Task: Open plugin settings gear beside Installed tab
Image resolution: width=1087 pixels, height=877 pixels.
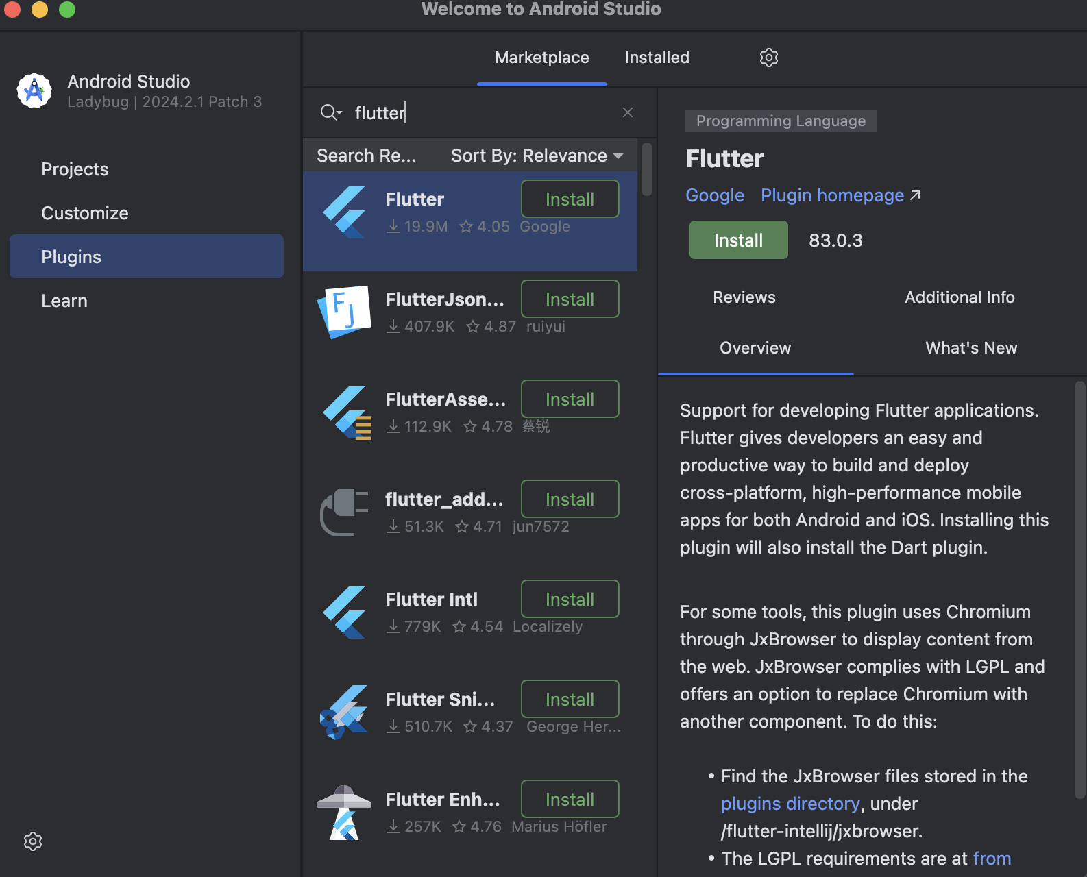Action: tap(769, 58)
